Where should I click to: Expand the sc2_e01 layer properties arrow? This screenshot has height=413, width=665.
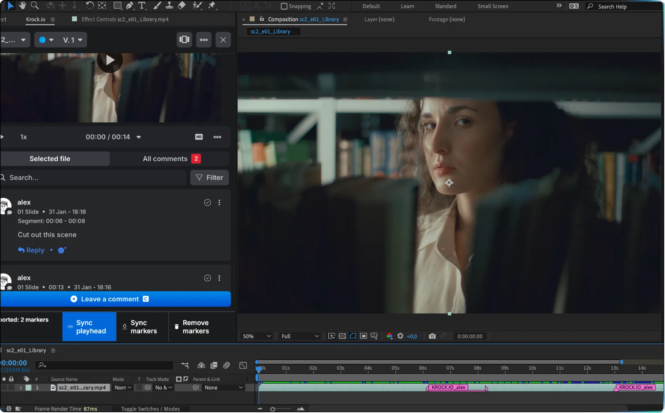point(21,388)
